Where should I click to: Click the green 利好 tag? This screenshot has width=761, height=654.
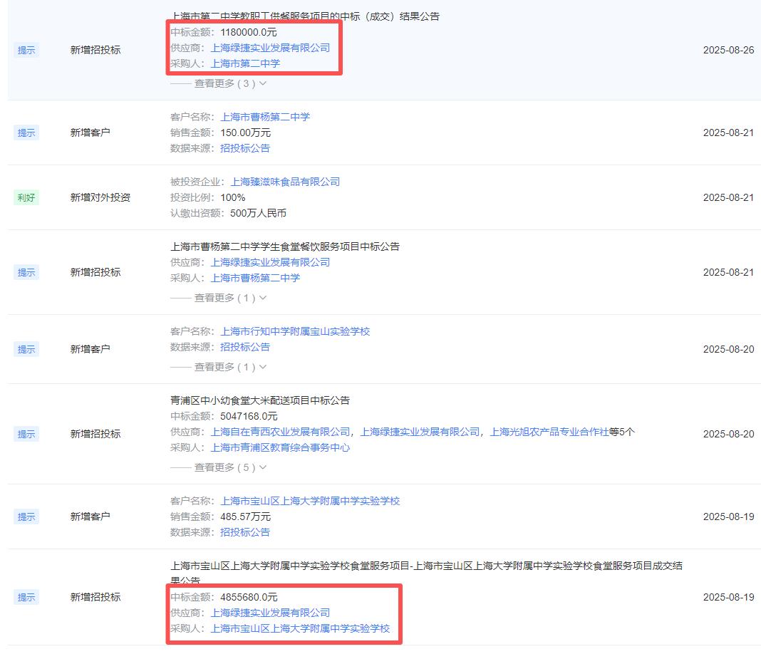pyautogui.click(x=26, y=197)
